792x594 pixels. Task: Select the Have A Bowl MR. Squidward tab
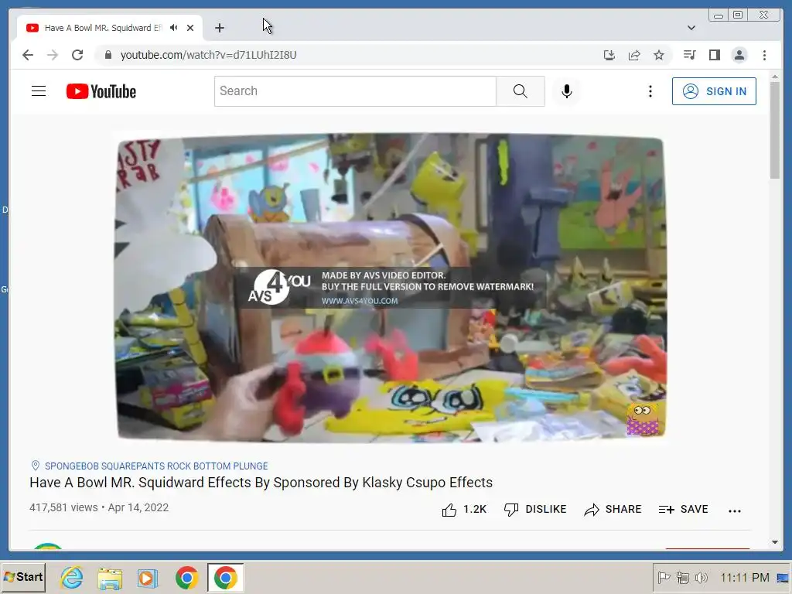pos(110,28)
